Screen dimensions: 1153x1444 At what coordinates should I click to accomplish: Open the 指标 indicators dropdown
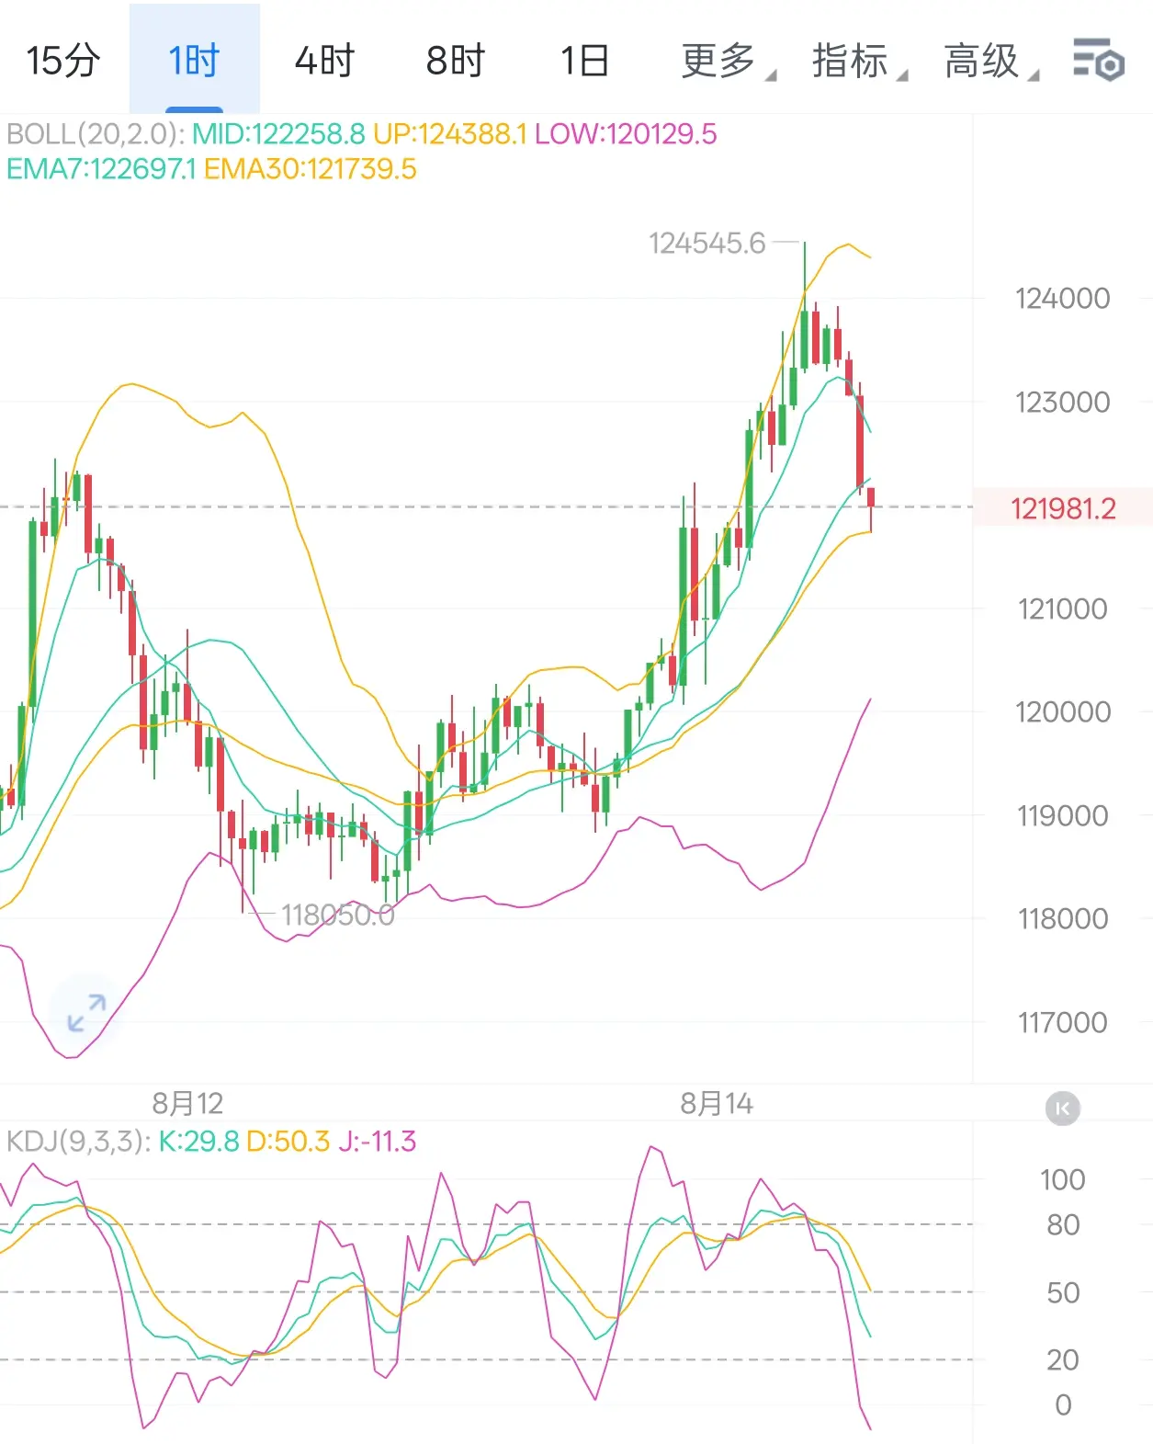pos(860,62)
